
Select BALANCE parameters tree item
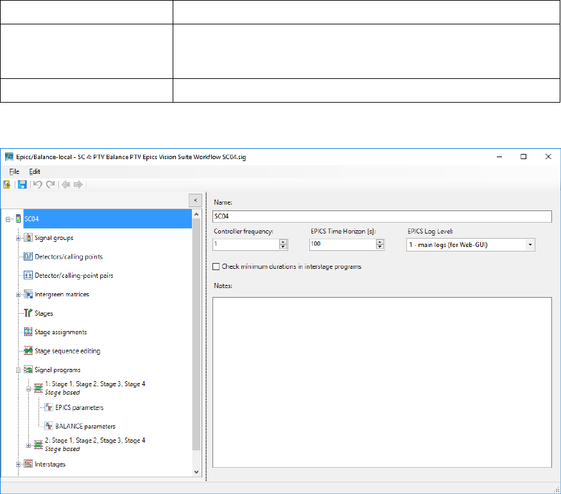tap(85, 427)
